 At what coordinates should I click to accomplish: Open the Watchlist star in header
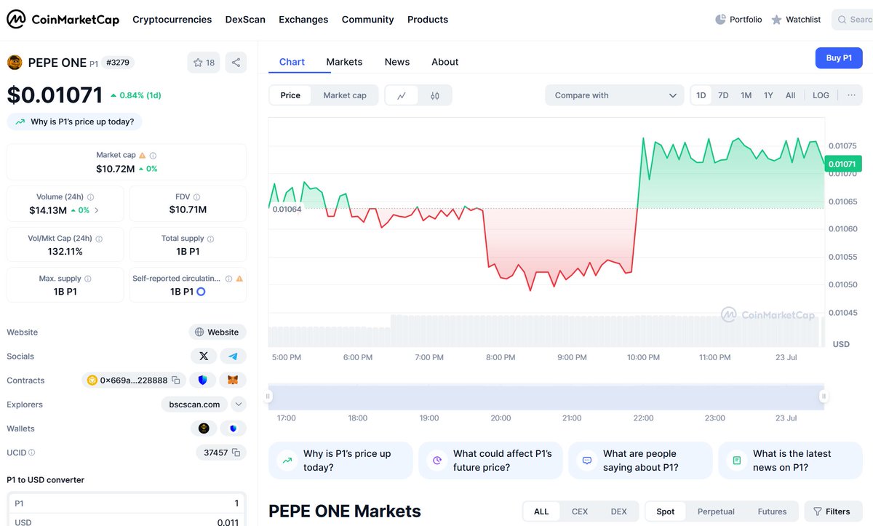click(777, 20)
